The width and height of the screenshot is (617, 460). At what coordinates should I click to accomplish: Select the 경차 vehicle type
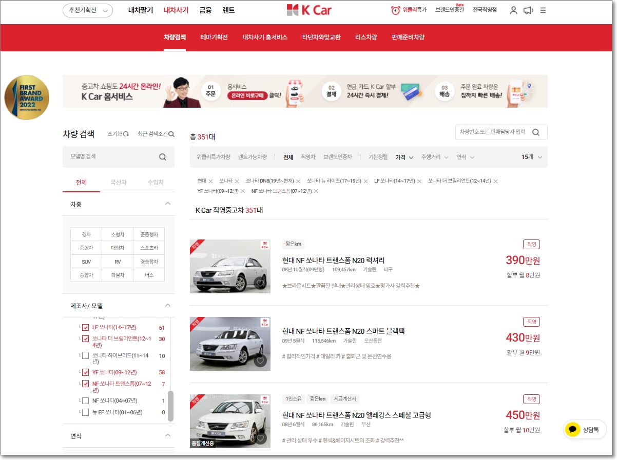86,234
